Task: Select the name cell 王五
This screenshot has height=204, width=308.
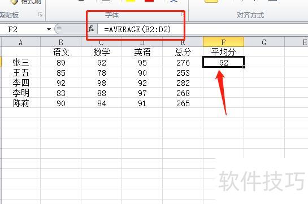Action: pyautogui.click(x=20, y=72)
